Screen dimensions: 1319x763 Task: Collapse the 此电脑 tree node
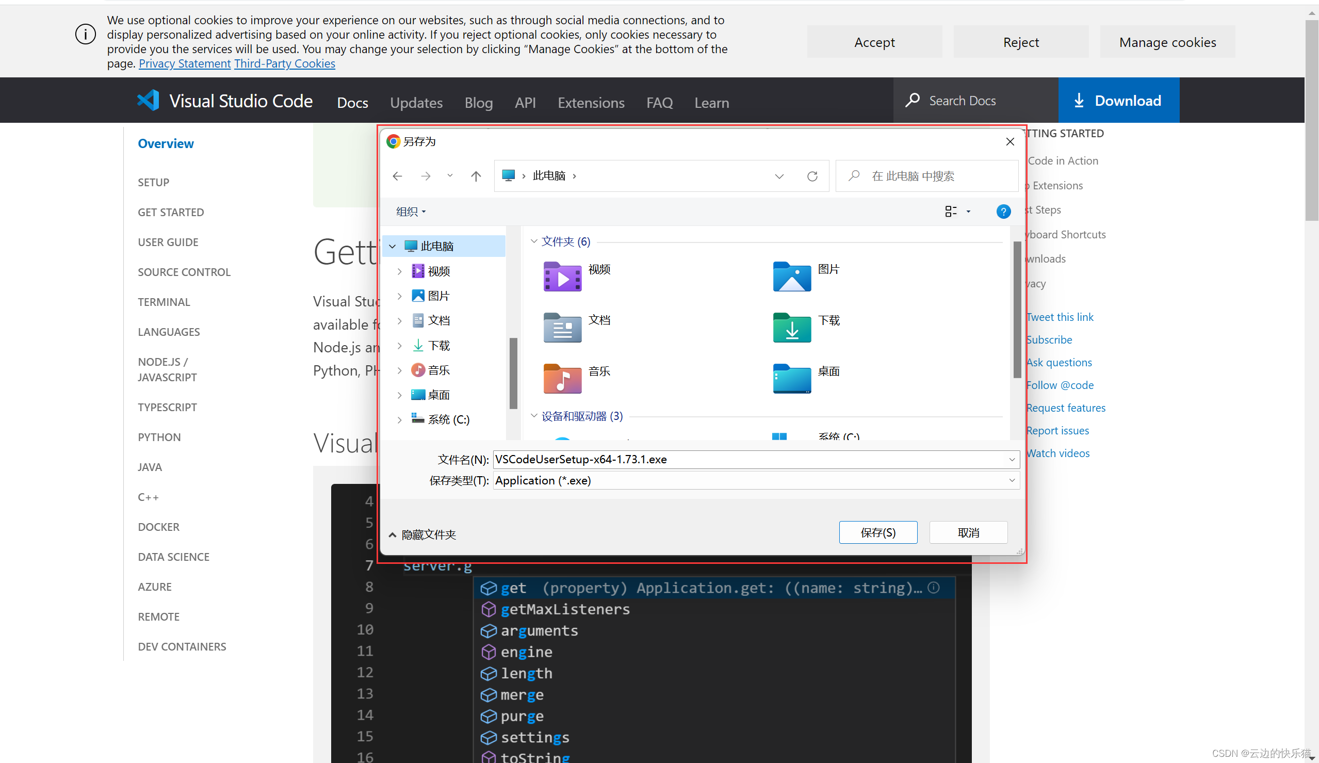(393, 246)
